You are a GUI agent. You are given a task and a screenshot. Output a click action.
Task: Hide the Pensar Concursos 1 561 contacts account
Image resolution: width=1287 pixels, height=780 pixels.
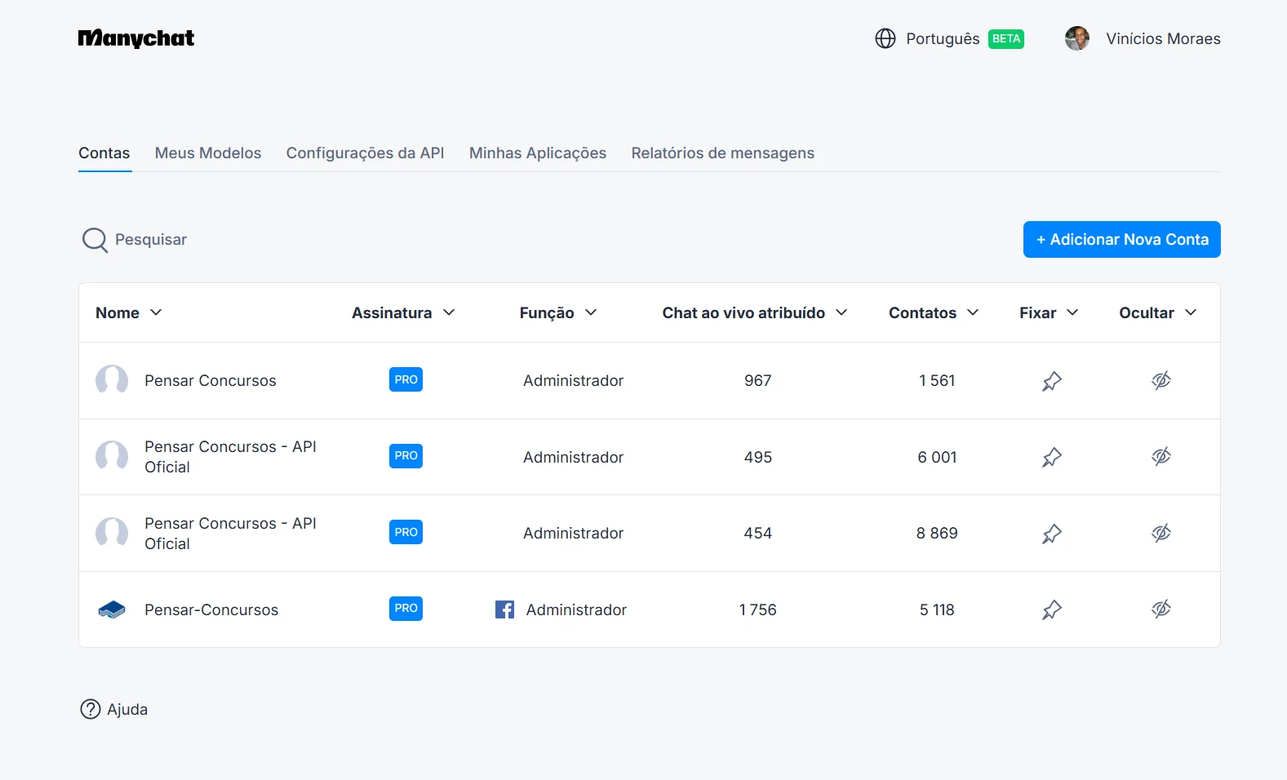1161,380
